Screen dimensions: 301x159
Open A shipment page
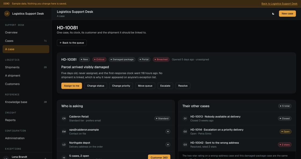(x=26, y=76)
